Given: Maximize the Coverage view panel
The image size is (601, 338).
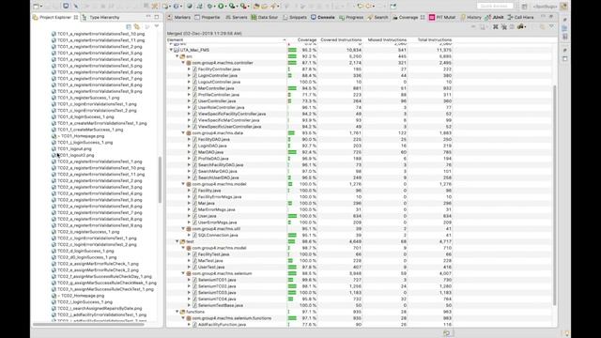Looking at the screenshot, I should pos(551,17).
